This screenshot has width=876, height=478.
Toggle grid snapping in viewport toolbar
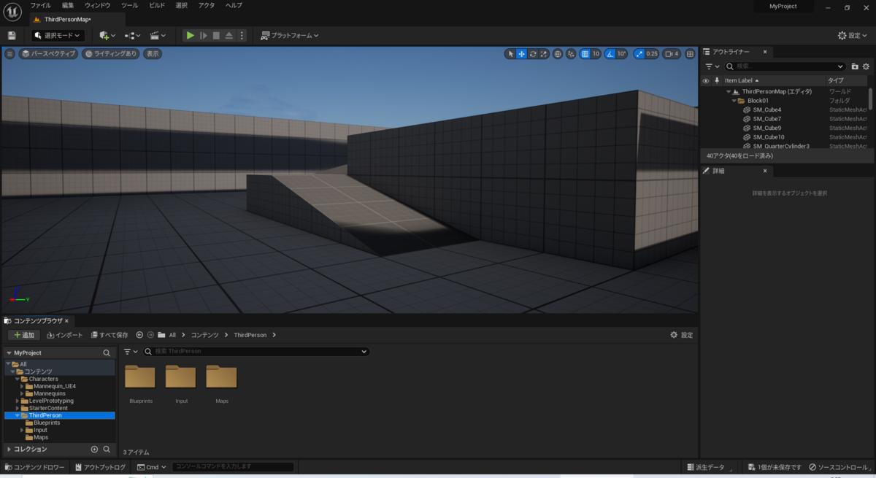(585, 54)
